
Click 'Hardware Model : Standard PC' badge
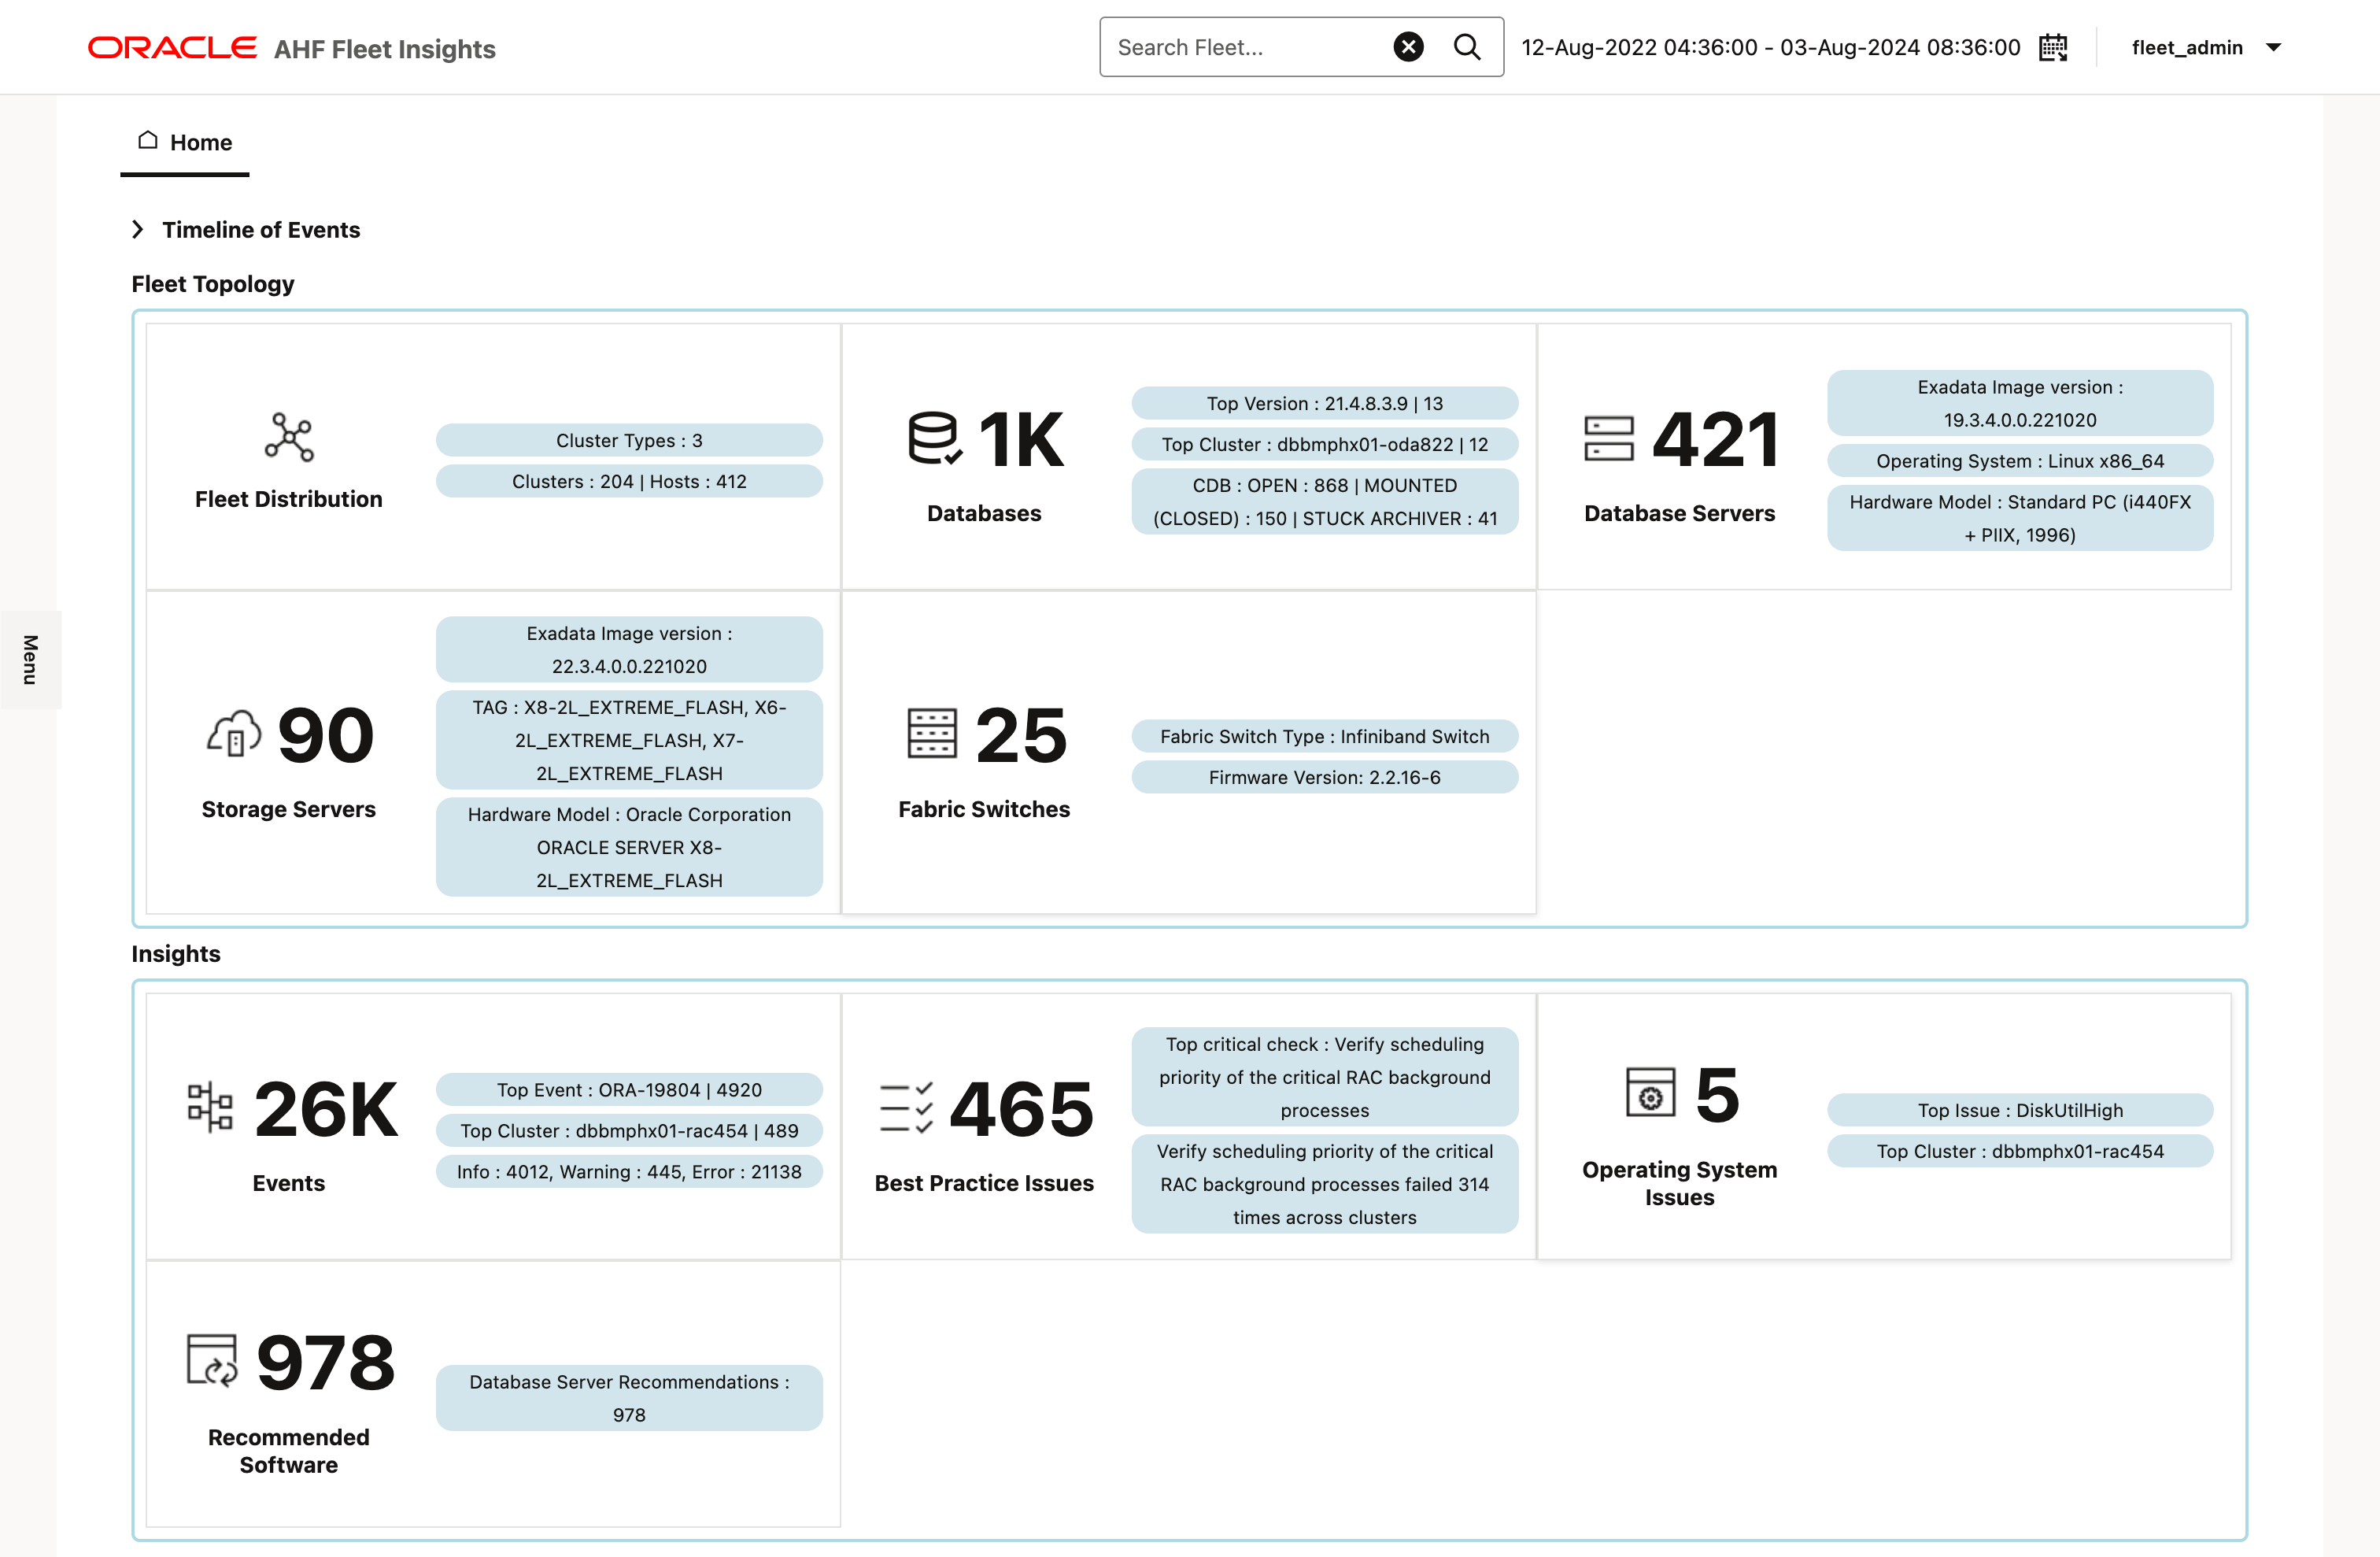point(2020,518)
